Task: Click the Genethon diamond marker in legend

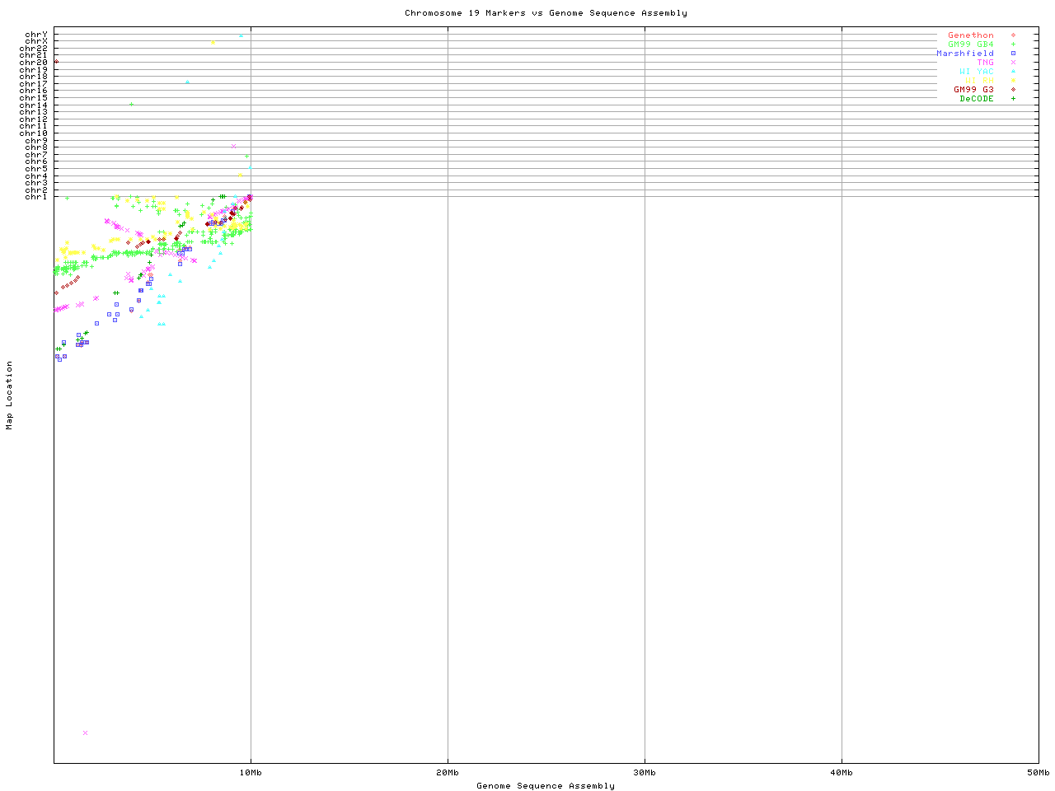Action: (x=1013, y=35)
